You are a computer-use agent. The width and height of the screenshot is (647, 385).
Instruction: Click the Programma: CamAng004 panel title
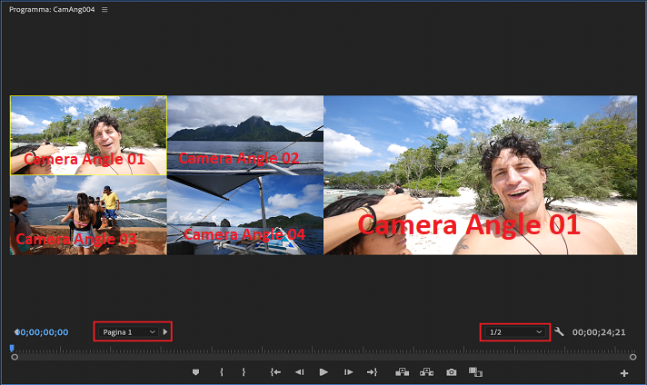(x=52, y=9)
